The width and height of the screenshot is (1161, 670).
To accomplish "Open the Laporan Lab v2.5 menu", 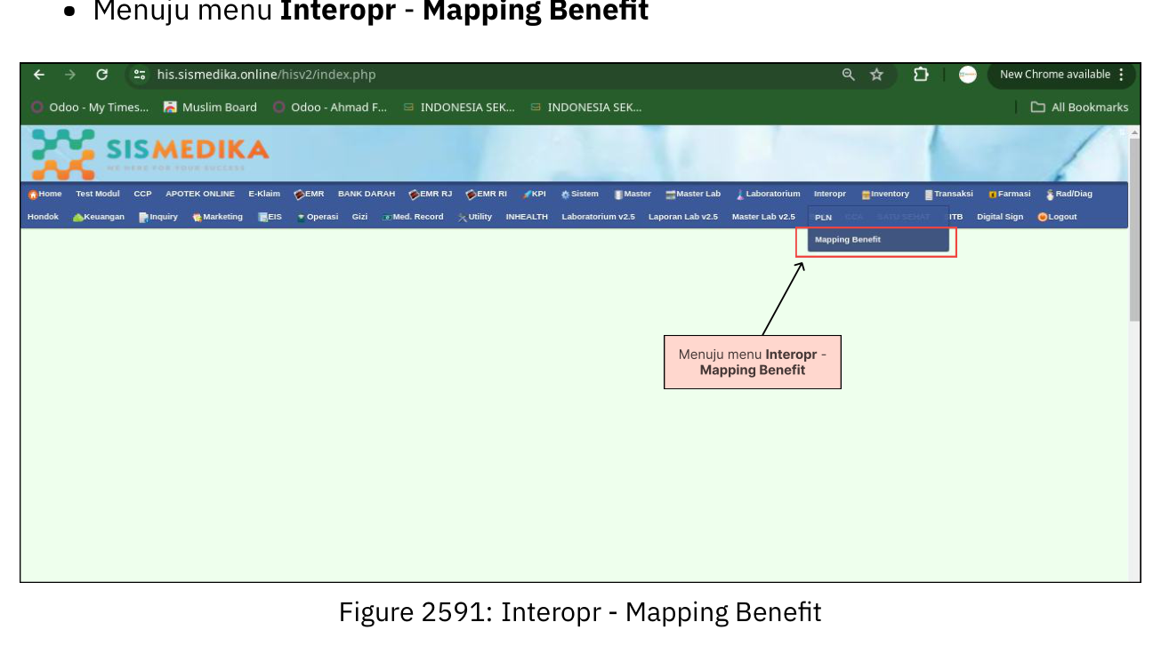I will (x=683, y=217).
